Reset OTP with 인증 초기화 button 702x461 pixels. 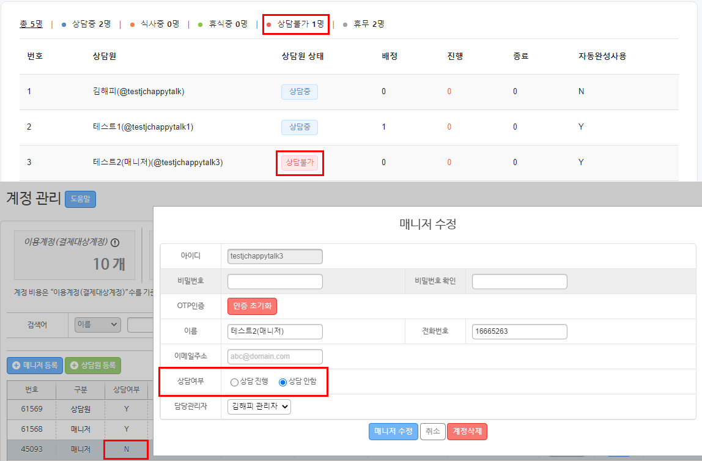tap(253, 306)
